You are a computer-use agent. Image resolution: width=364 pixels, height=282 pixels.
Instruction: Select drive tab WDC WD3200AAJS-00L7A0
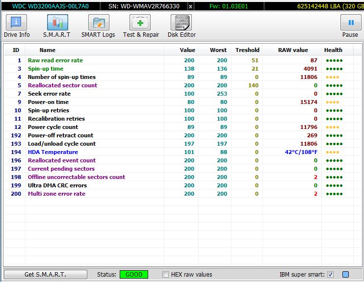pos(51,6)
